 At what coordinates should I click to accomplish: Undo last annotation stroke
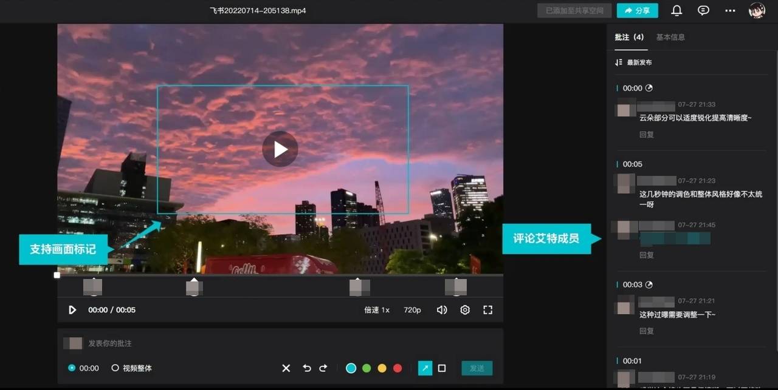[307, 368]
